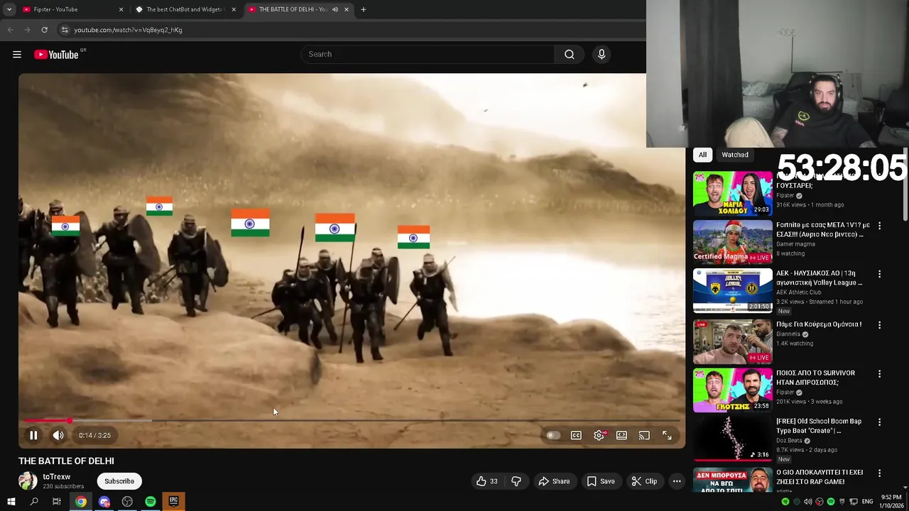909x511 pixels.
Task: Create a clip with Clip button
Action: pos(644,481)
